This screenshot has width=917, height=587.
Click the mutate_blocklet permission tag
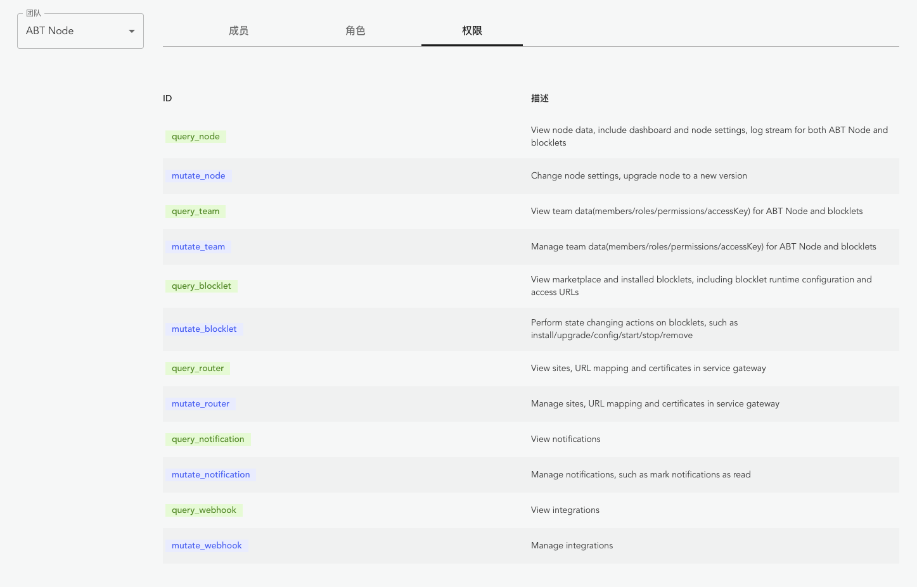pos(204,329)
